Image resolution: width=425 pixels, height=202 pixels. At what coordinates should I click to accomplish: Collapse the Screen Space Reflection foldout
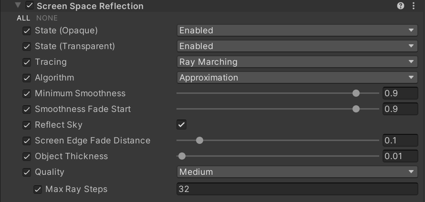[18, 6]
